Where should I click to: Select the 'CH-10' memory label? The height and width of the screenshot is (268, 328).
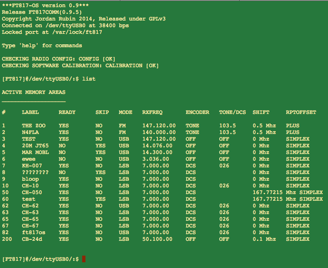pos(31,186)
